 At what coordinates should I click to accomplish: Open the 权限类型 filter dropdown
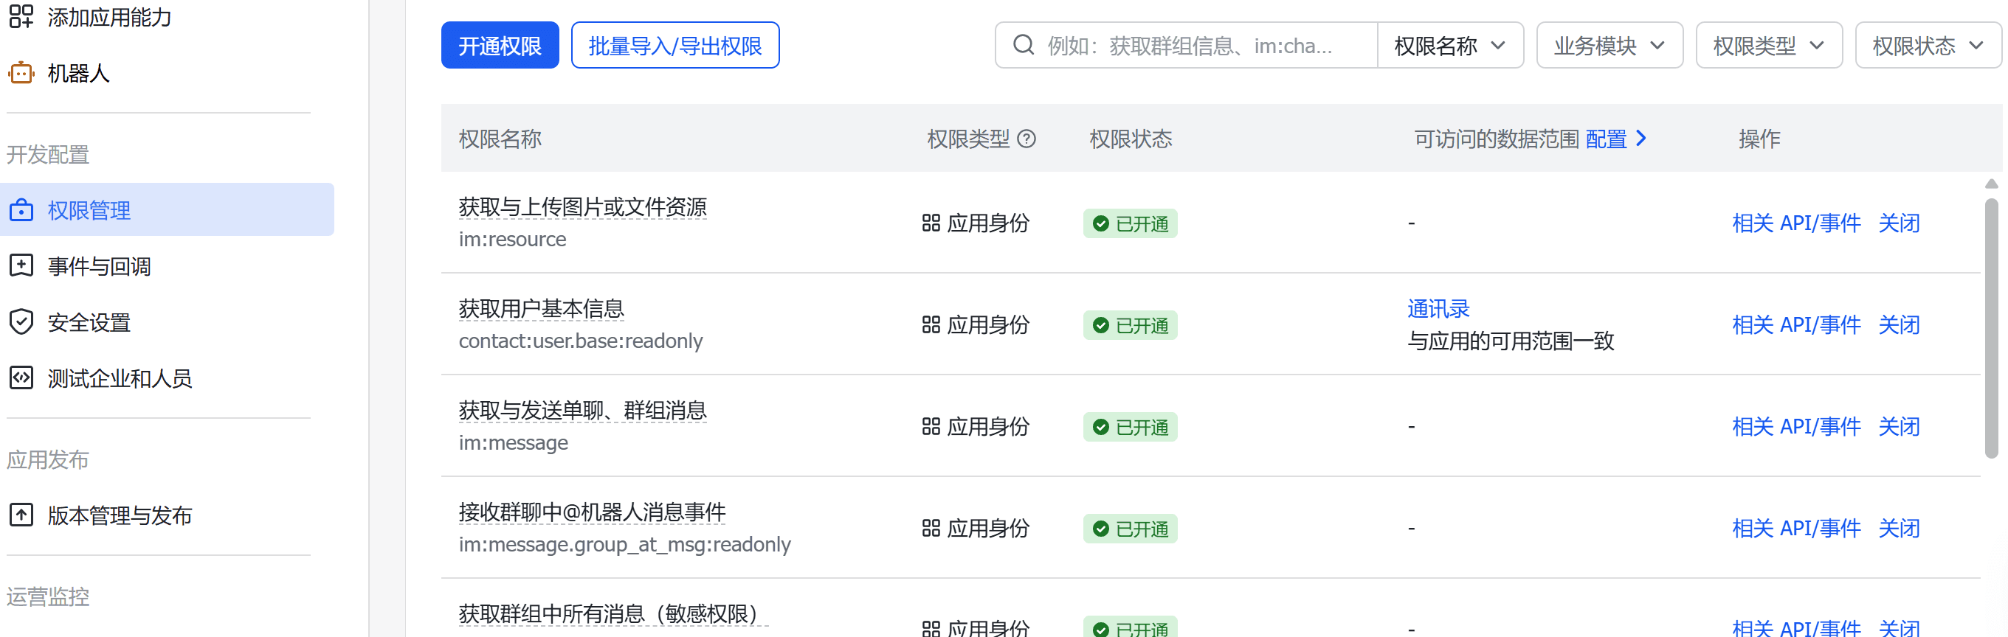point(1768,45)
